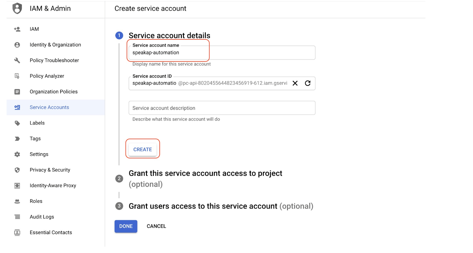Open Roles in sidebar
The height and width of the screenshot is (253, 473).
[x=56, y=201]
